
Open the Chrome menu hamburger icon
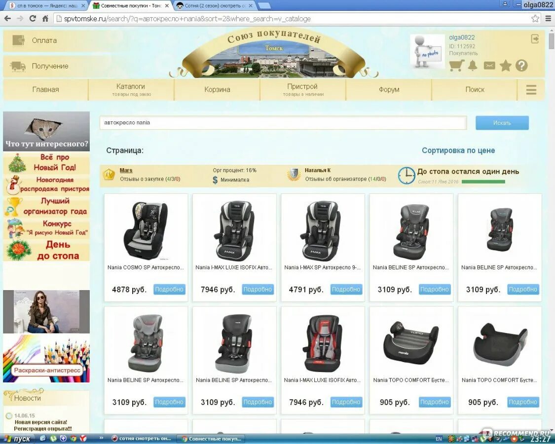[x=548, y=18]
